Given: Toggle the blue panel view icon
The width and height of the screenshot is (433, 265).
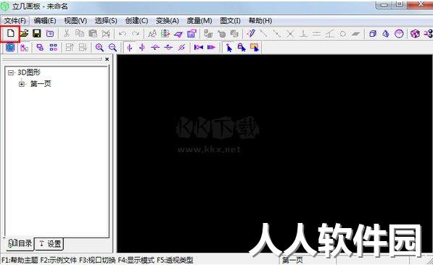Looking at the screenshot, I should [10, 48].
